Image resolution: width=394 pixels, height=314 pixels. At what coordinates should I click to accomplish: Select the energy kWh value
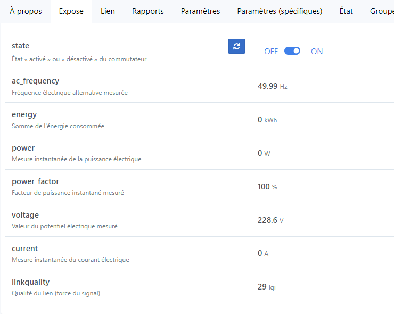pyautogui.click(x=267, y=120)
